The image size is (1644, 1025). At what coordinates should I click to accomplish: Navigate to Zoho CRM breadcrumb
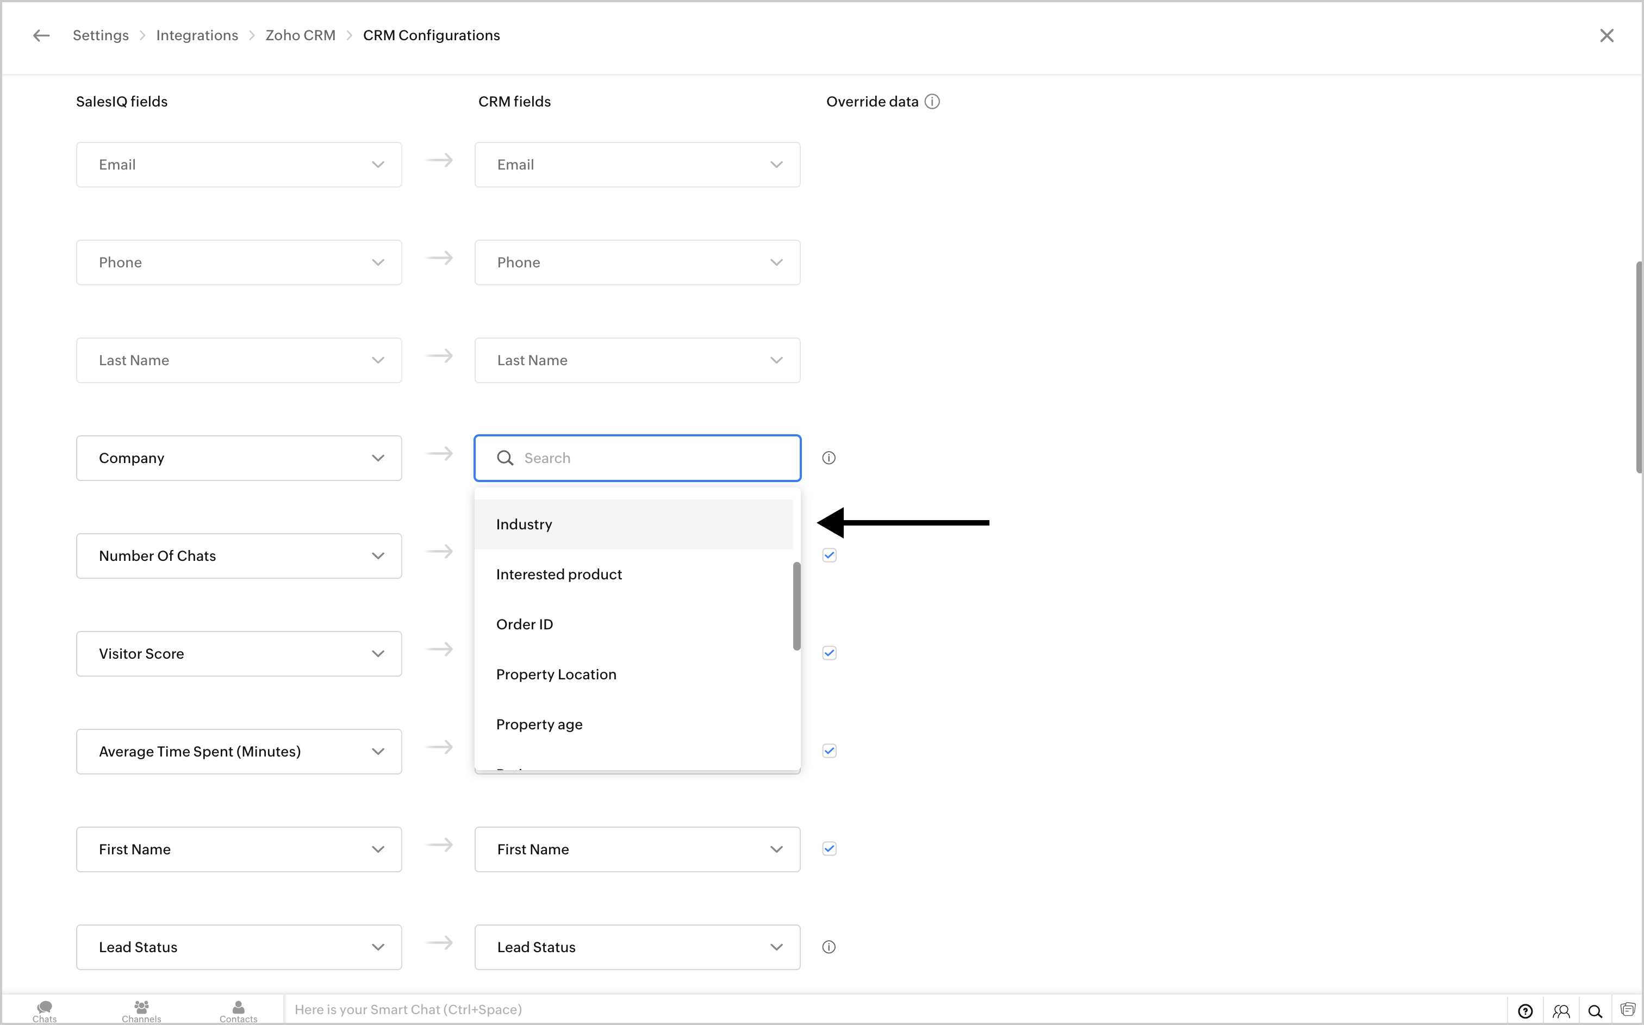point(300,35)
